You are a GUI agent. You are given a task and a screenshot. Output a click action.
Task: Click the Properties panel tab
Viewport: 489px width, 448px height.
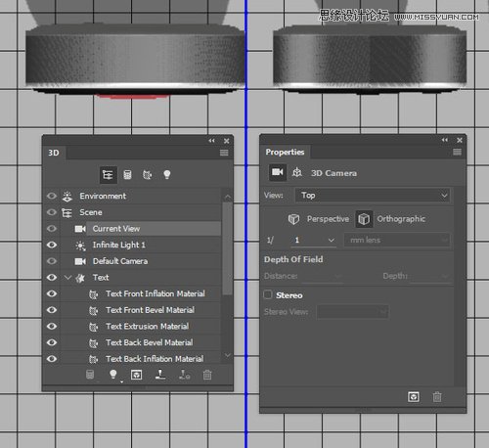click(x=285, y=152)
